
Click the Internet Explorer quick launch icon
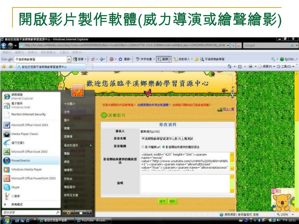click(28, 220)
